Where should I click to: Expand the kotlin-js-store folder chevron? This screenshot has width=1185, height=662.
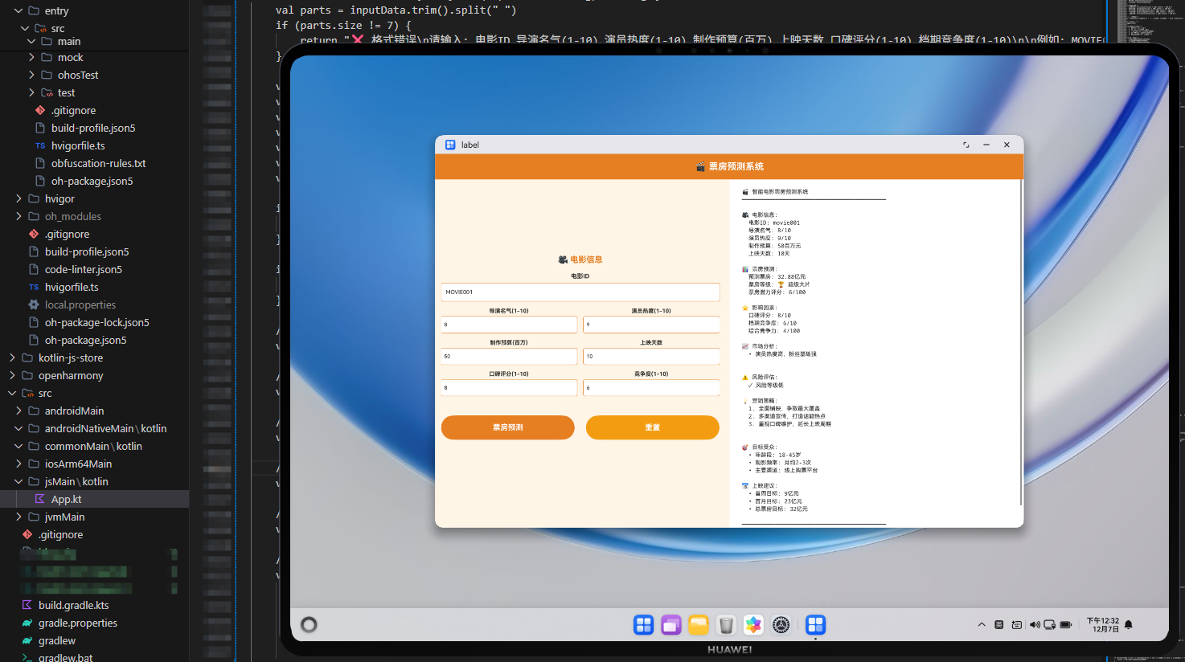[x=12, y=358]
